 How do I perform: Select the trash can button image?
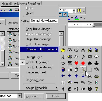click(76, 69)
